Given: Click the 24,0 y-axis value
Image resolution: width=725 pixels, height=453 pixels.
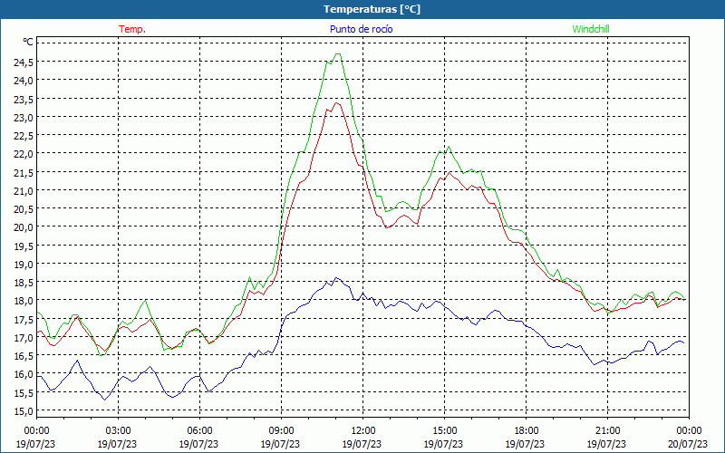Looking at the screenshot, I should coord(24,81).
